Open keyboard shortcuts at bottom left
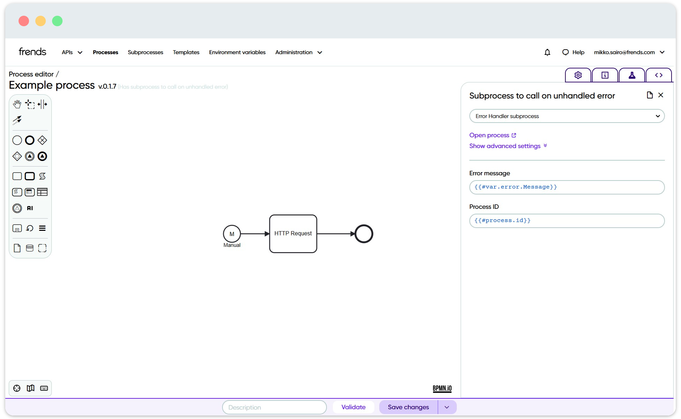681x419 pixels. tap(44, 388)
